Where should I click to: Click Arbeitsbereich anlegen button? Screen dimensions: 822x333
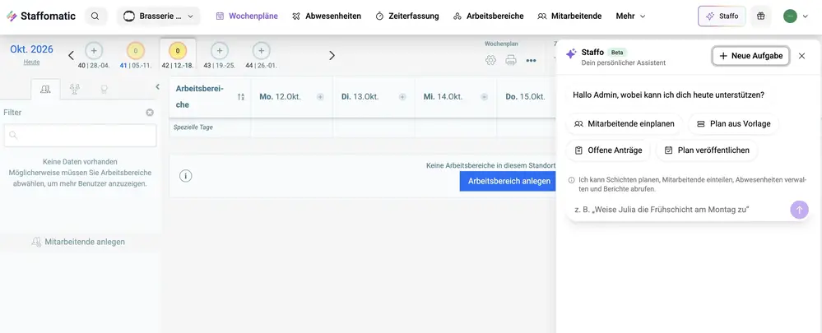509,181
